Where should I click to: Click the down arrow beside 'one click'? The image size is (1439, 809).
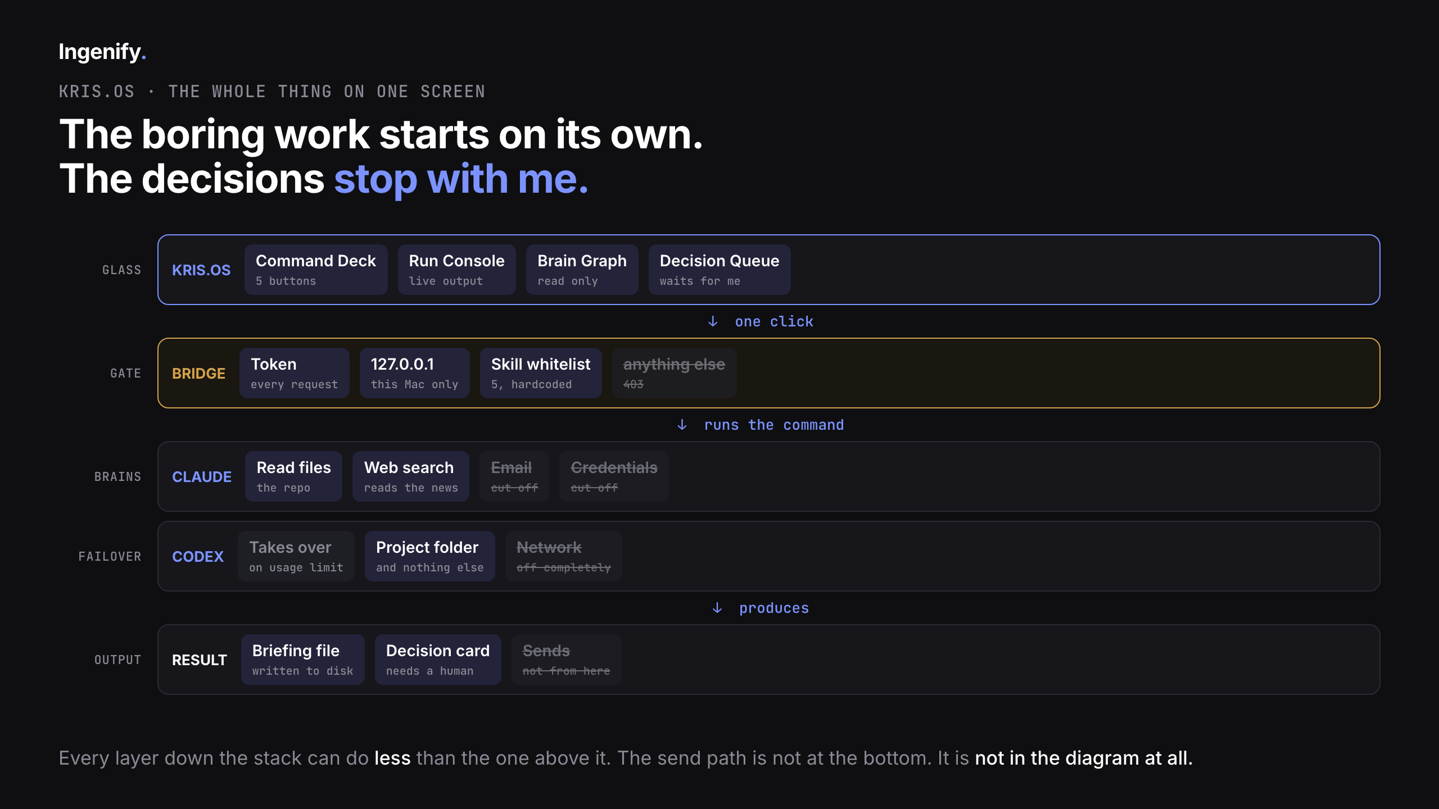click(713, 321)
